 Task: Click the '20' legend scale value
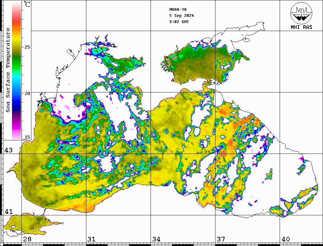coord(27,93)
